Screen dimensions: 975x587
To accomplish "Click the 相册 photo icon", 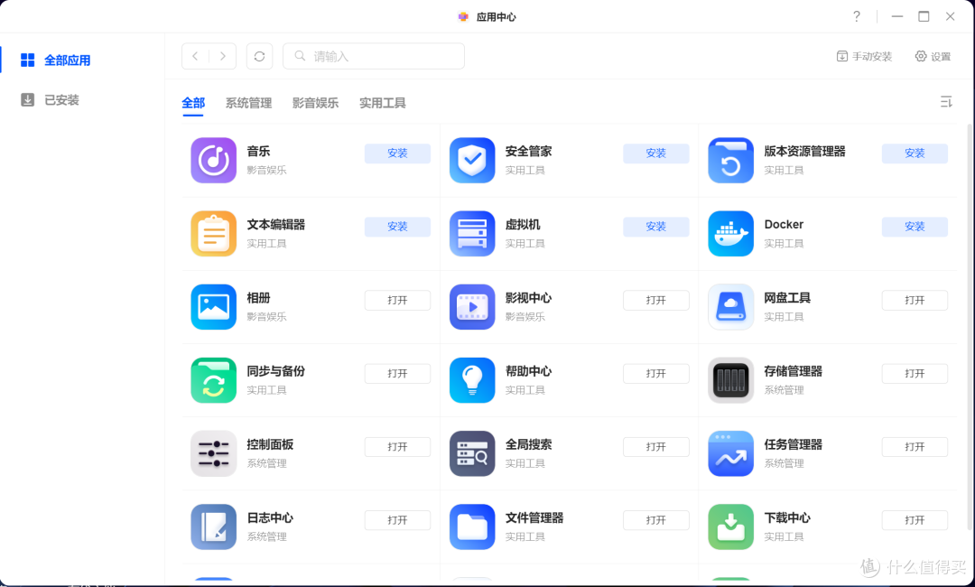I will tap(213, 307).
